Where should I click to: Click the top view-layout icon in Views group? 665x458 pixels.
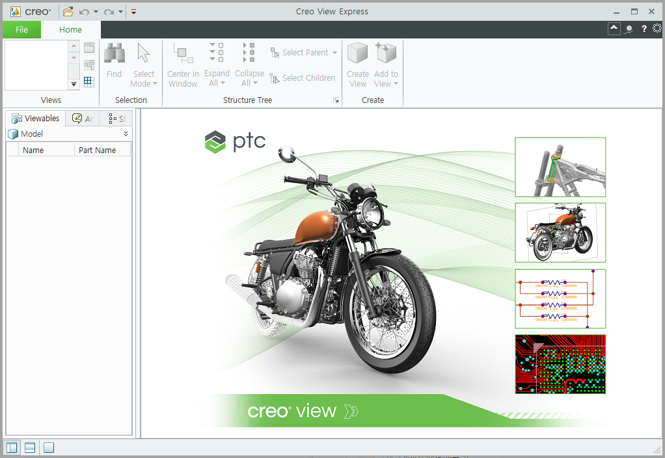pos(89,47)
